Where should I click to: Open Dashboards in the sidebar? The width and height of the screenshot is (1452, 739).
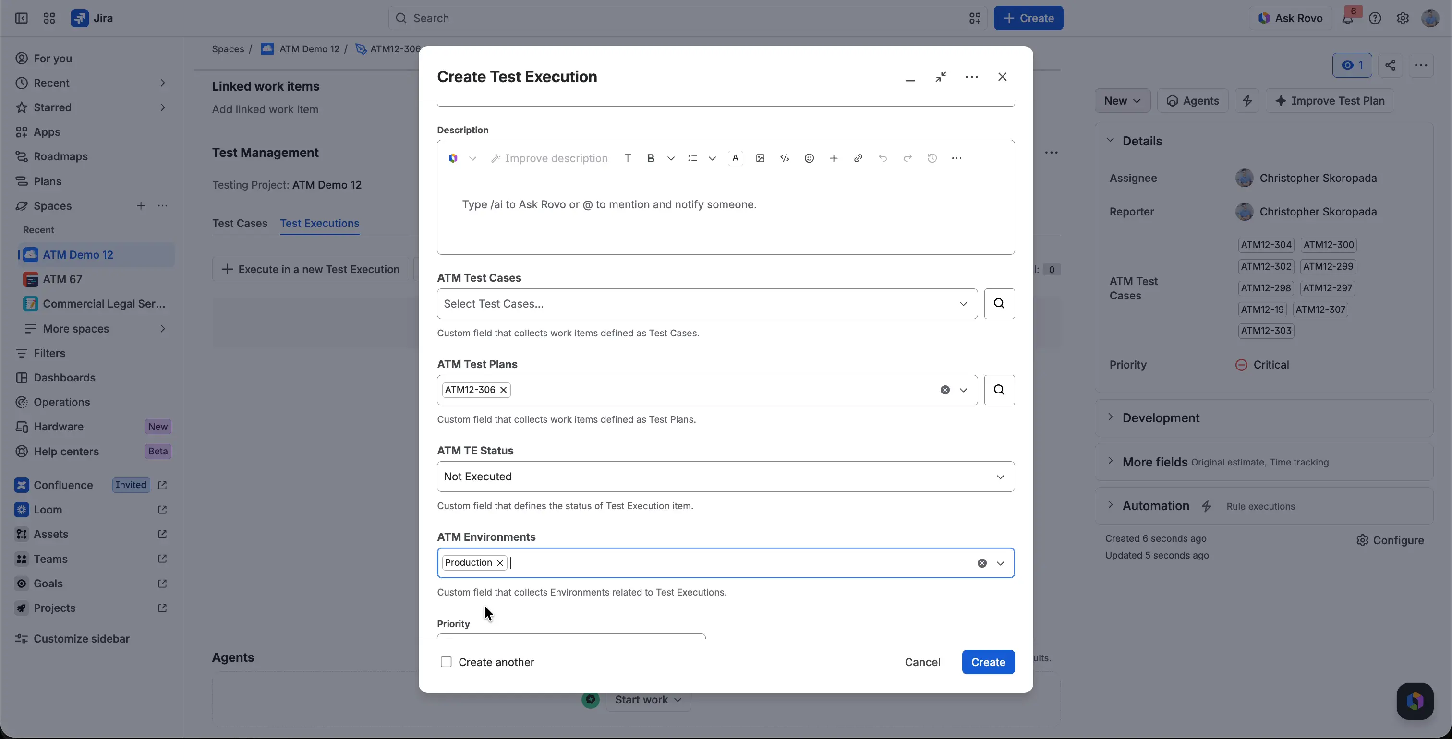click(x=64, y=377)
